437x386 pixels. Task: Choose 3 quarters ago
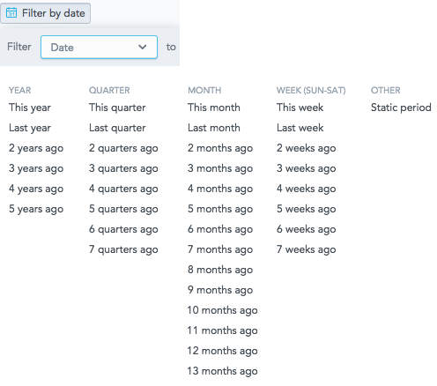[123, 168]
